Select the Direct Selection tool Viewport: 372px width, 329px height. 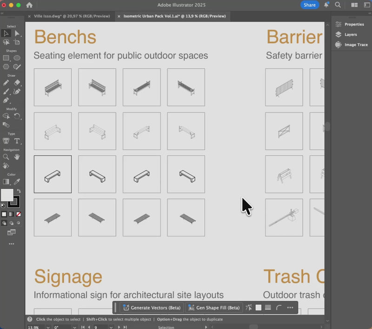pos(17,33)
